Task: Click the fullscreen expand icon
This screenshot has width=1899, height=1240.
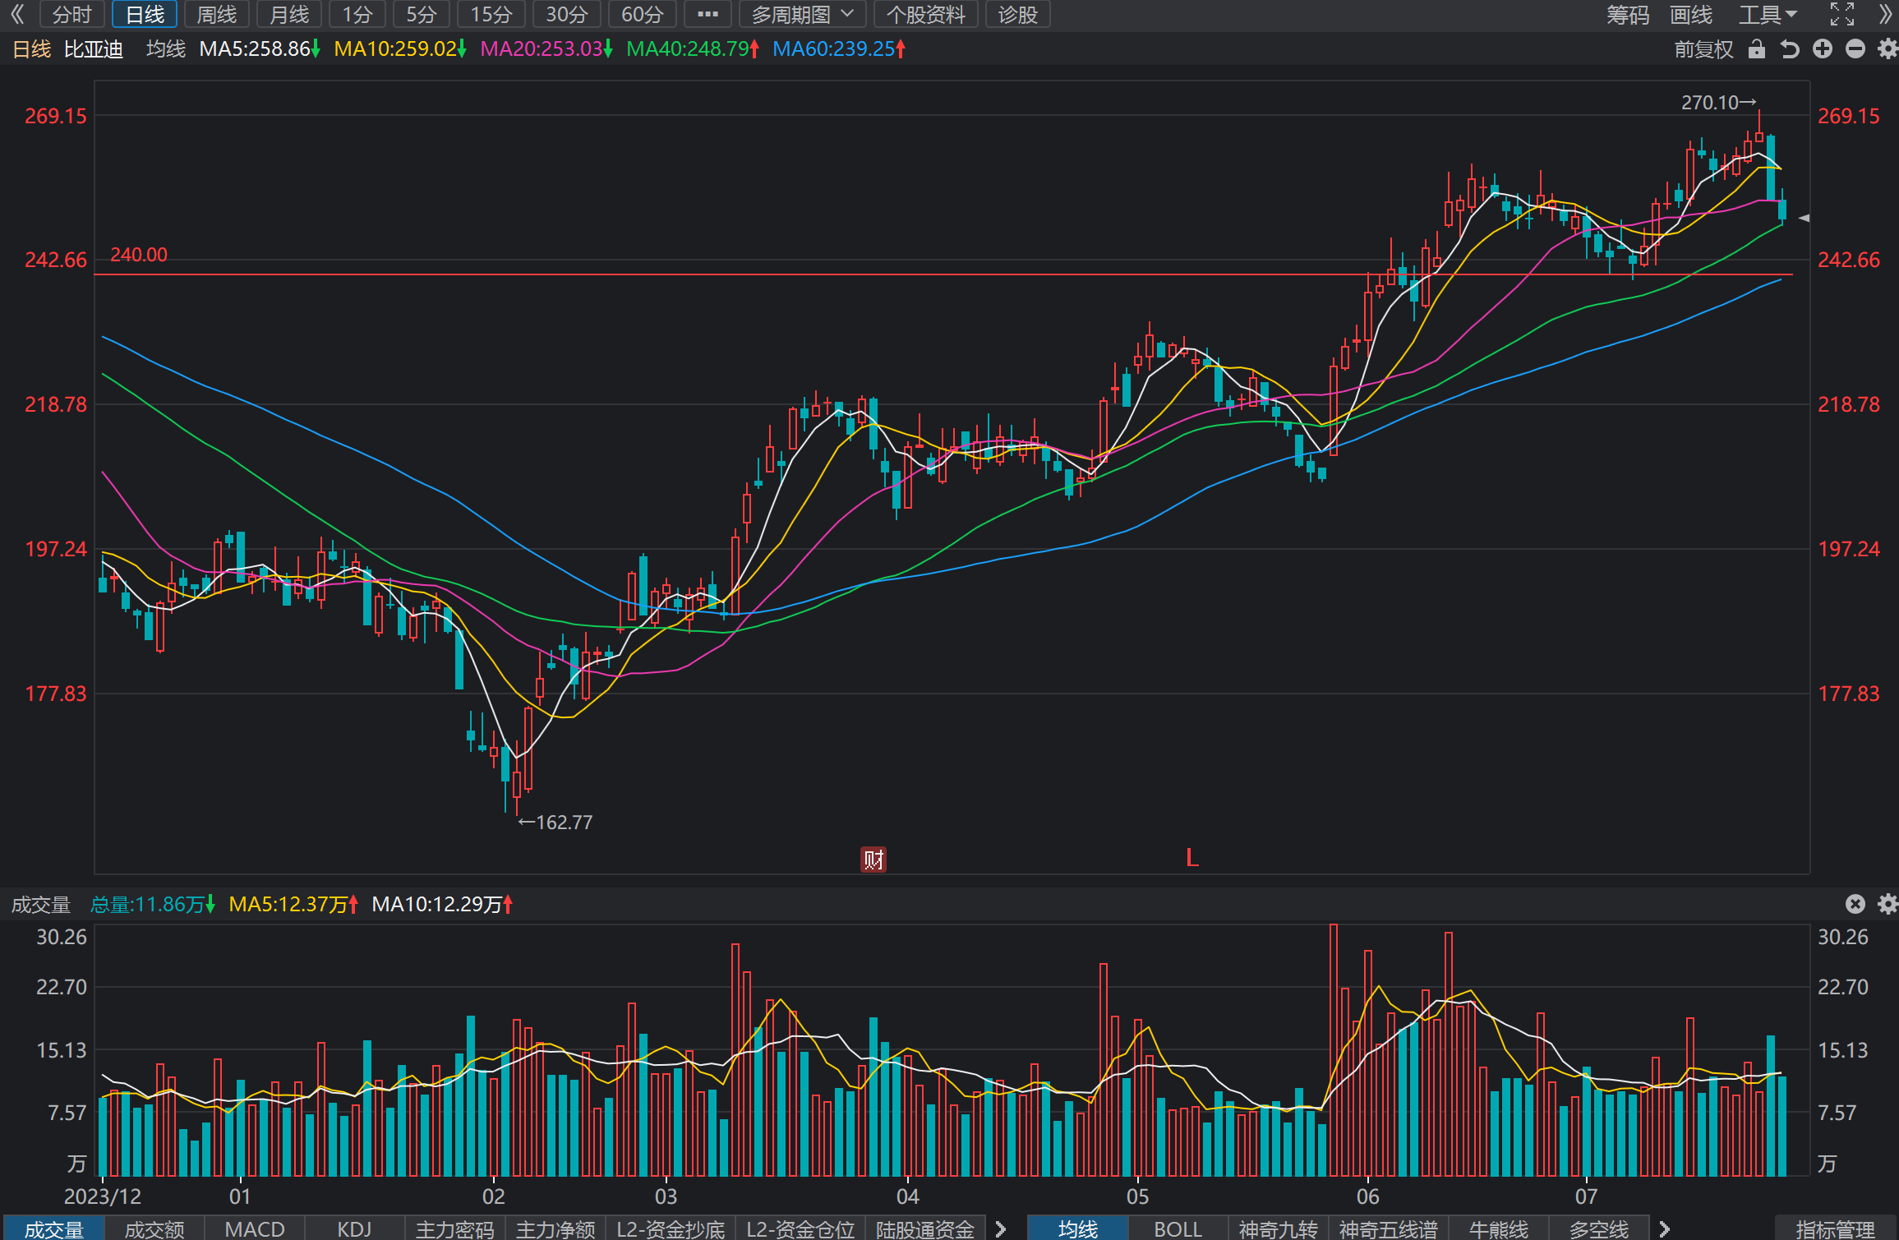Action: click(1842, 14)
